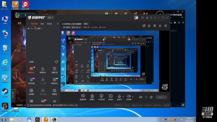The width and height of the screenshot is (217, 122).
Task: Open the 榜单助手 ranking assistant tool
Action: [x=55, y=81]
